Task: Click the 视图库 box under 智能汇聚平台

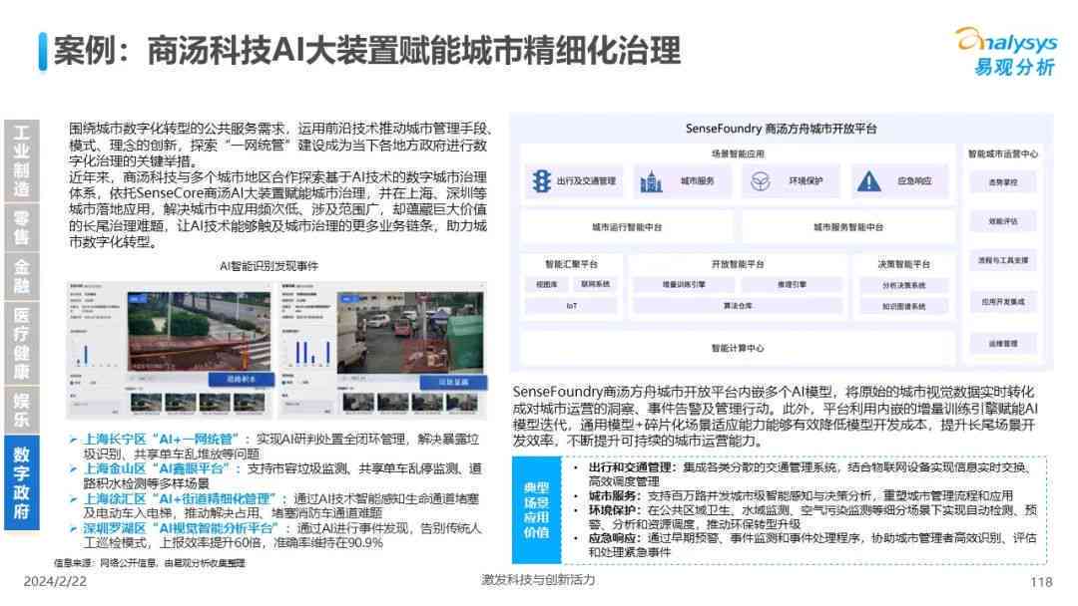Action: [x=547, y=284]
